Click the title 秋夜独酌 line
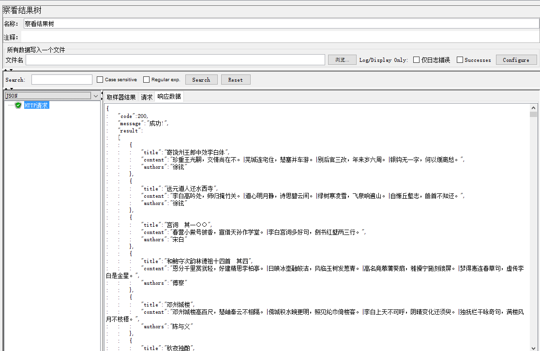This screenshot has width=540, height=351. pyautogui.click(x=168, y=348)
